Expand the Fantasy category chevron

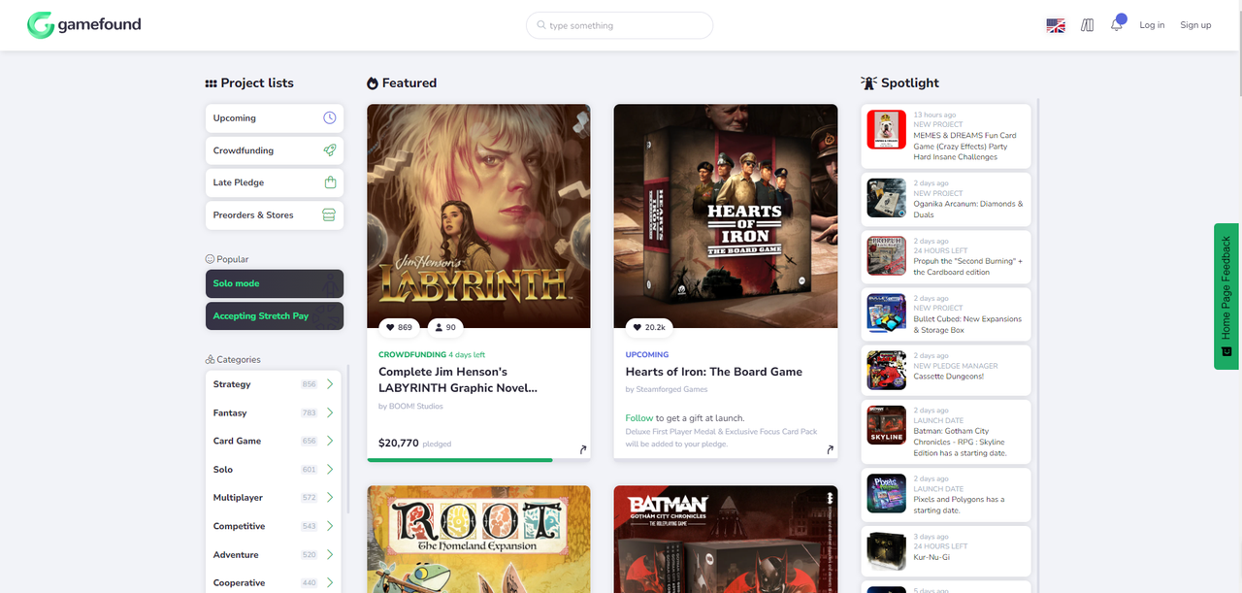(x=330, y=412)
